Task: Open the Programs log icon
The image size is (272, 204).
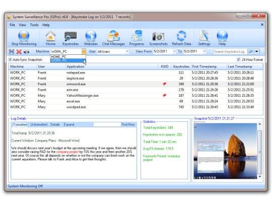Action: pos(137,38)
